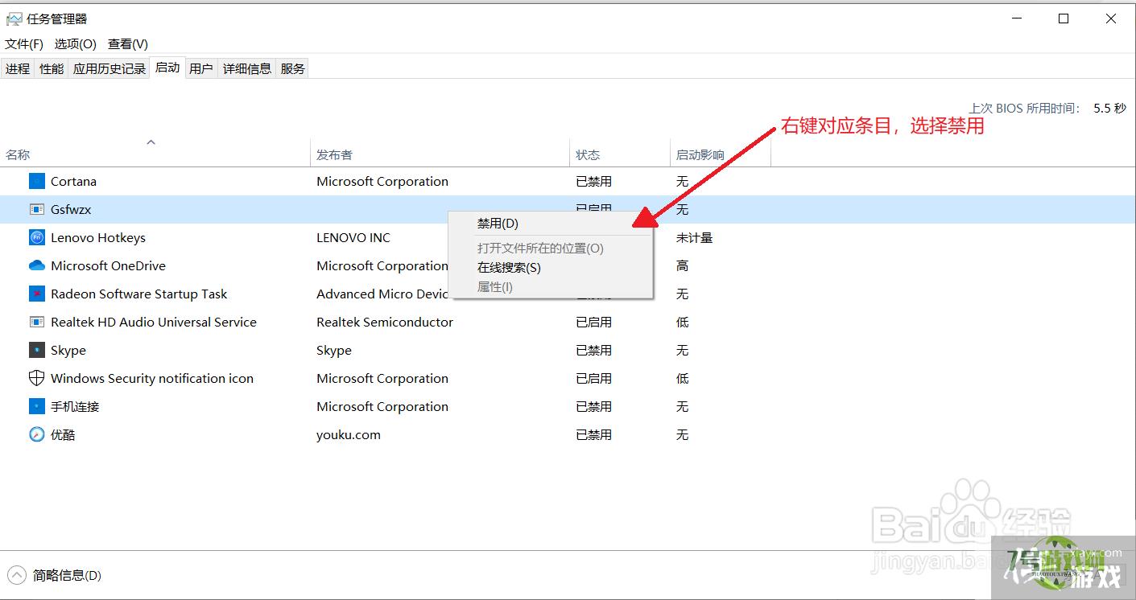Click the 上次 BIOS 所用时间 label
The height and width of the screenshot is (600, 1136).
tap(1024, 108)
